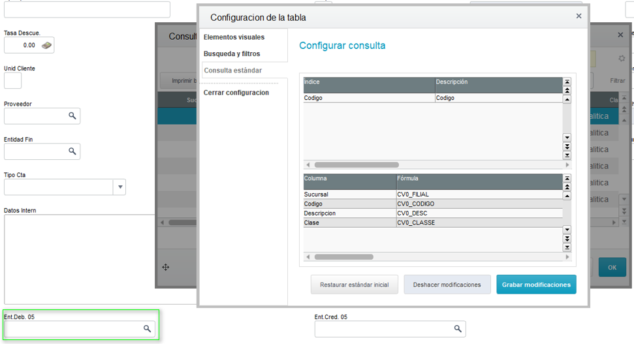Image resolution: width=634 pixels, height=344 pixels.
Task: Select the Consulta estándar section
Action: pyautogui.click(x=233, y=70)
